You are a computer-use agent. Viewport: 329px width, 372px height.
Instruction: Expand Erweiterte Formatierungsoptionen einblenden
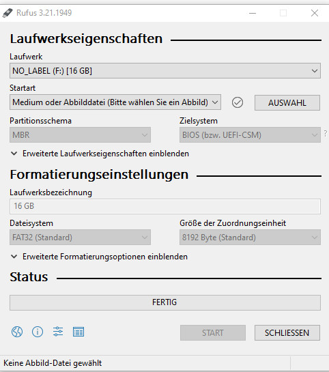pyautogui.click(x=99, y=257)
